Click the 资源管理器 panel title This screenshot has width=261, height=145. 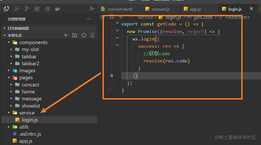coord(17,19)
